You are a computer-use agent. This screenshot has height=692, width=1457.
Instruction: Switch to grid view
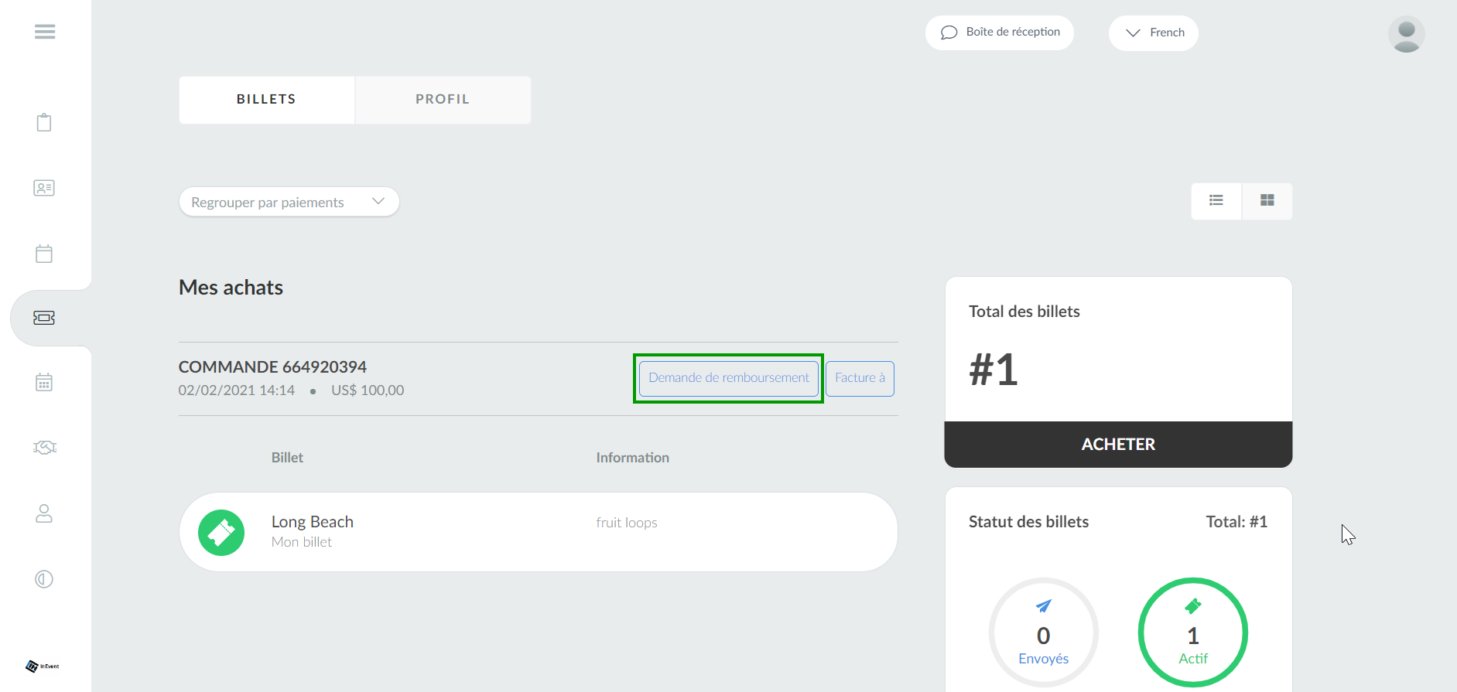tap(1267, 201)
